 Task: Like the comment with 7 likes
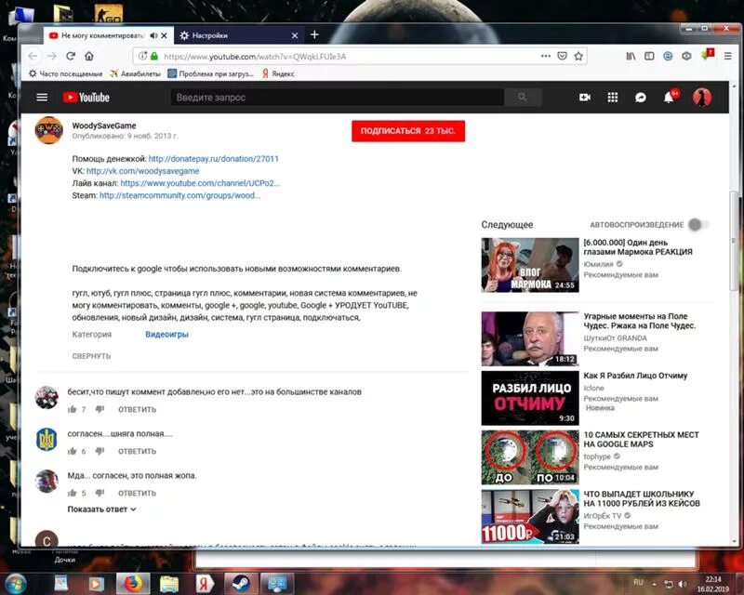point(73,409)
